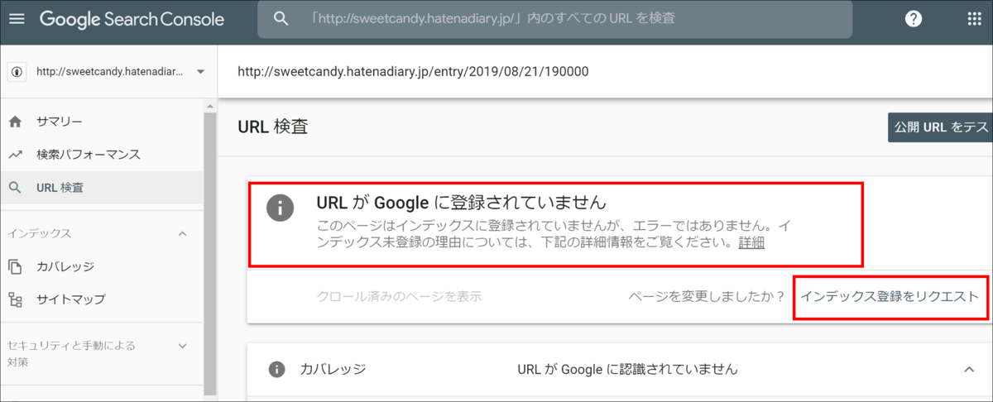Open カバレッジ in the sidebar
The height and width of the screenshot is (402, 993).
pos(65,266)
